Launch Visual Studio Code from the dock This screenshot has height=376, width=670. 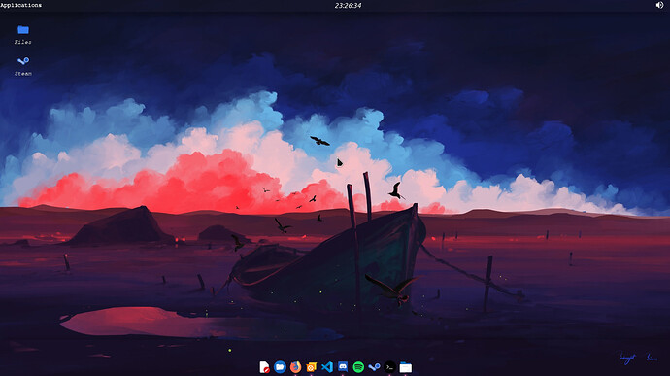pyautogui.click(x=327, y=367)
